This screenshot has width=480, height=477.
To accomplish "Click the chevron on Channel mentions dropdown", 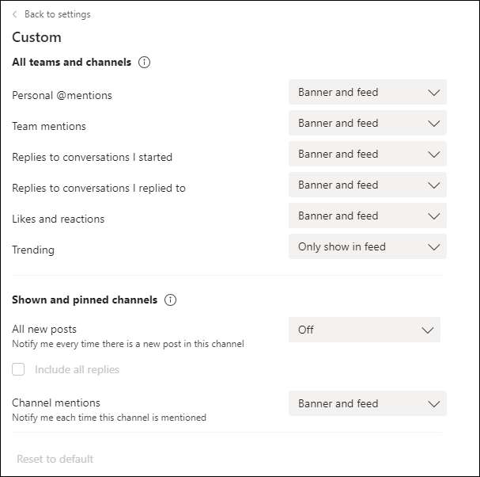I will [433, 403].
